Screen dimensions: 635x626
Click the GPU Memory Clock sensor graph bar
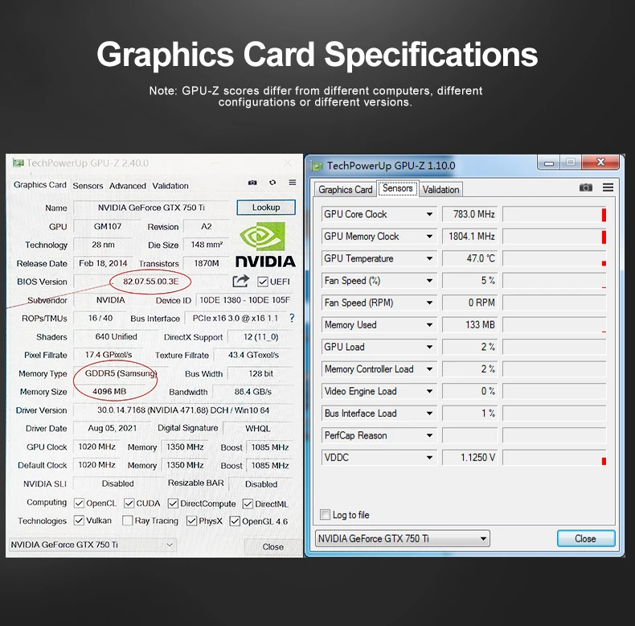555,237
